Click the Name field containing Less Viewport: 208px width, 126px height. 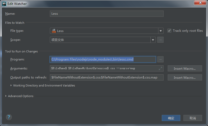pyautogui.click(x=106, y=14)
